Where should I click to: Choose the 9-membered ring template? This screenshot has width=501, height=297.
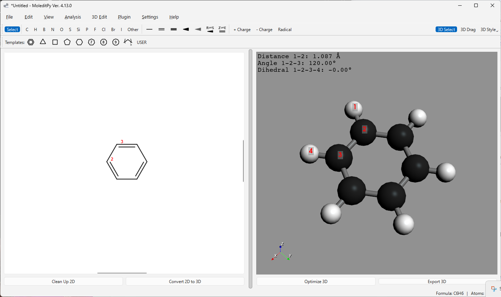coord(116,42)
